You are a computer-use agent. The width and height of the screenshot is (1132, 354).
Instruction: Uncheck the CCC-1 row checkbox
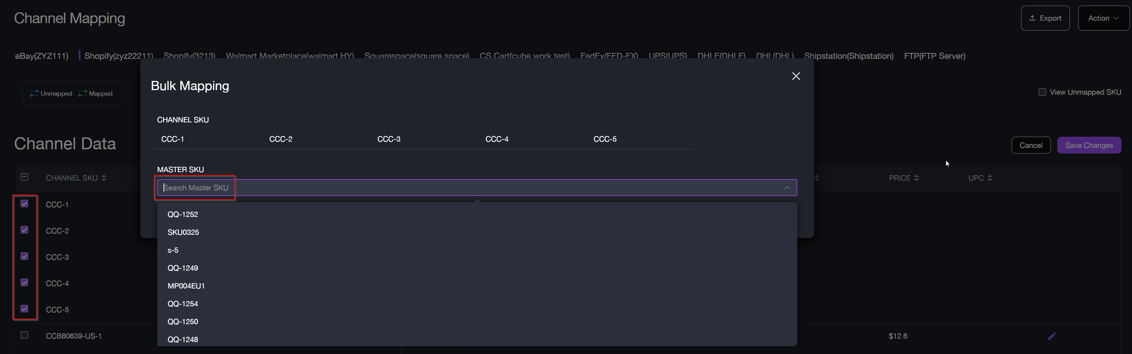pyautogui.click(x=25, y=204)
